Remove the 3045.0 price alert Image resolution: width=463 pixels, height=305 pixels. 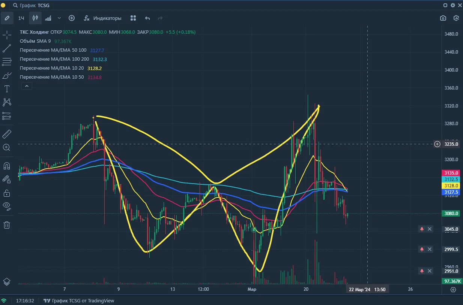pos(430,229)
